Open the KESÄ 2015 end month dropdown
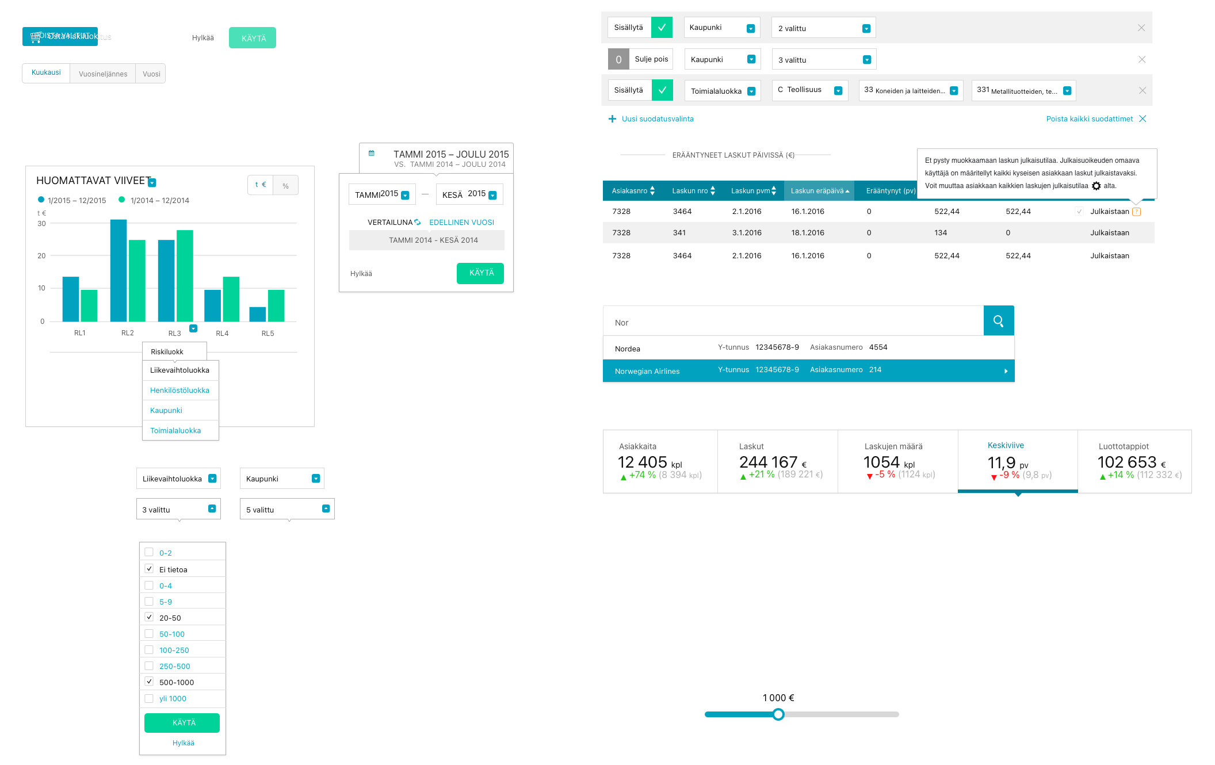The height and width of the screenshot is (765, 1215). click(x=469, y=194)
